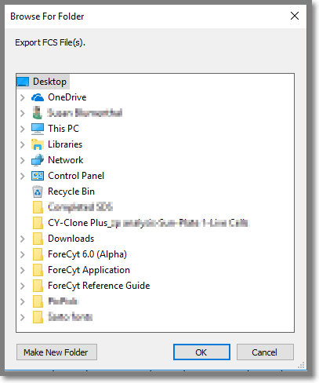
Task: Expand the OneDrive tree node
Action: click(23, 97)
